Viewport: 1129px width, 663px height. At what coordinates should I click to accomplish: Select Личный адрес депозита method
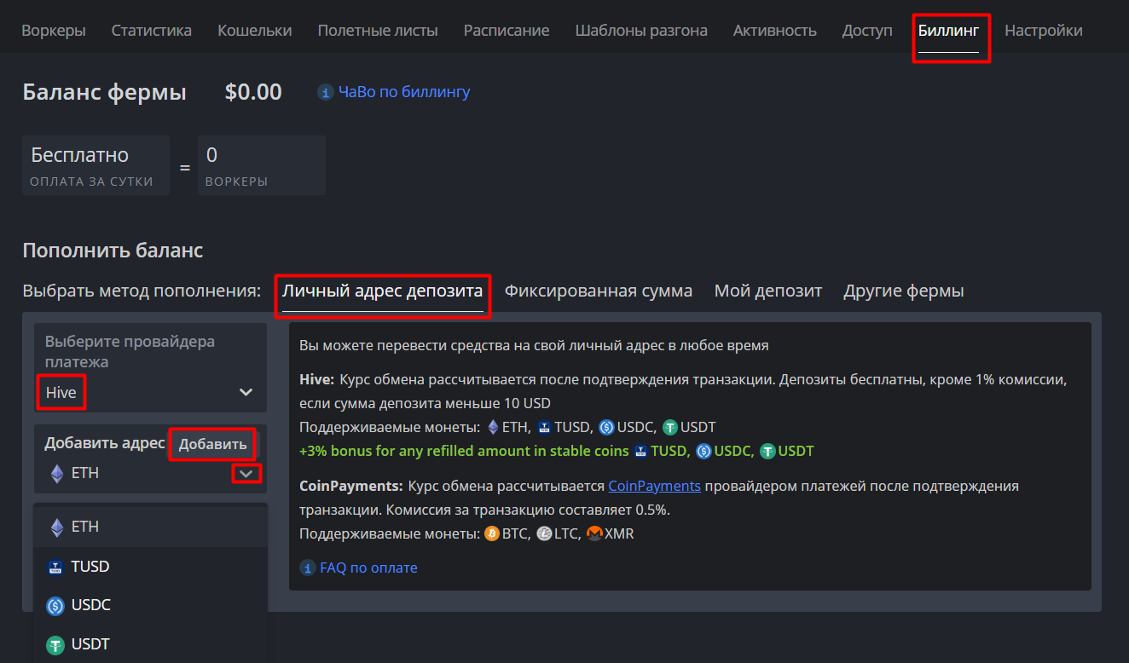pos(383,291)
